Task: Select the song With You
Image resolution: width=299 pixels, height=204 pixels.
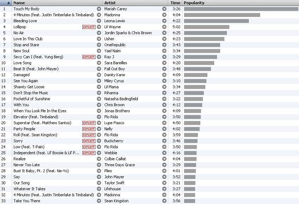Action: 21,105
